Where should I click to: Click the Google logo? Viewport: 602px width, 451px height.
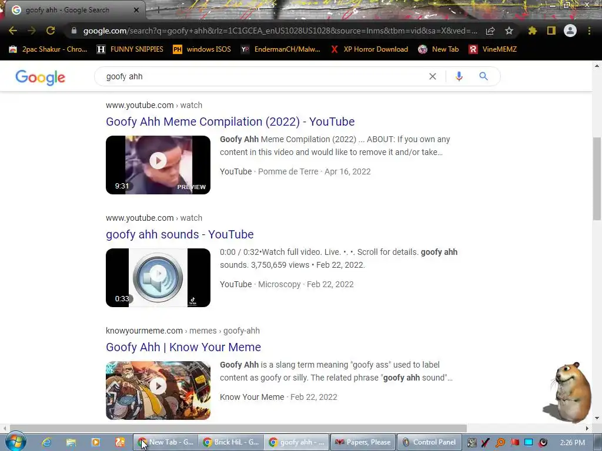(x=41, y=77)
